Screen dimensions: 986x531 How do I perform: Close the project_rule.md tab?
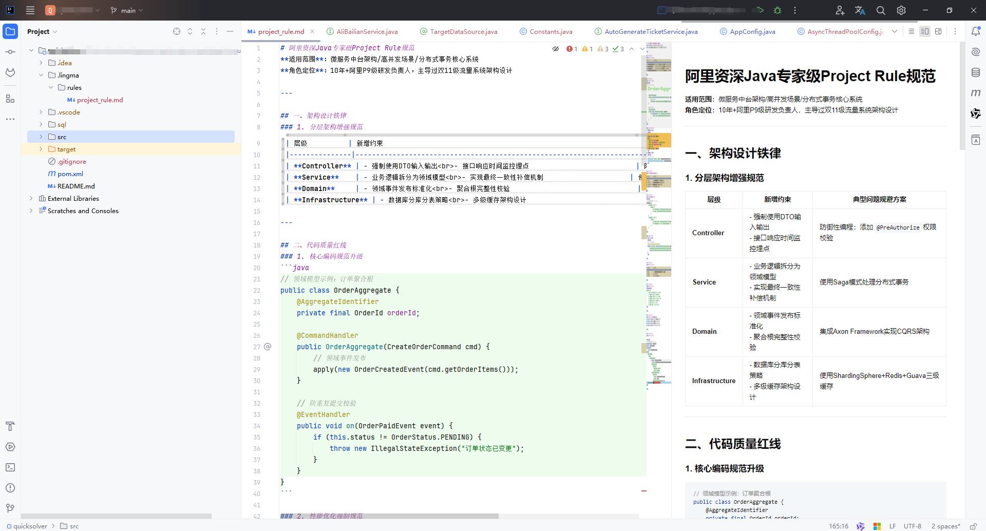pos(312,31)
